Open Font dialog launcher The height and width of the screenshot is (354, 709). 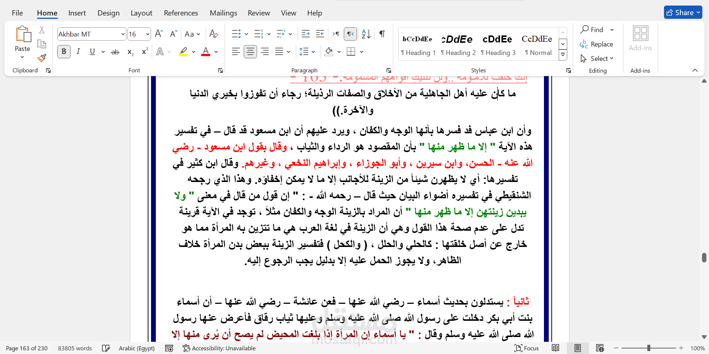[x=220, y=71]
